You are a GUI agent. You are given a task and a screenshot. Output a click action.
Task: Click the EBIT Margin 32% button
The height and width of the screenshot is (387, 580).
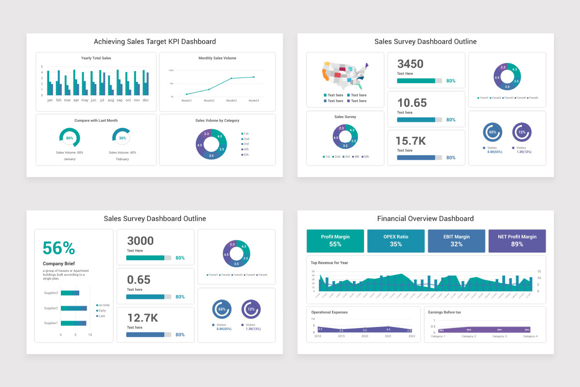click(x=456, y=240)
